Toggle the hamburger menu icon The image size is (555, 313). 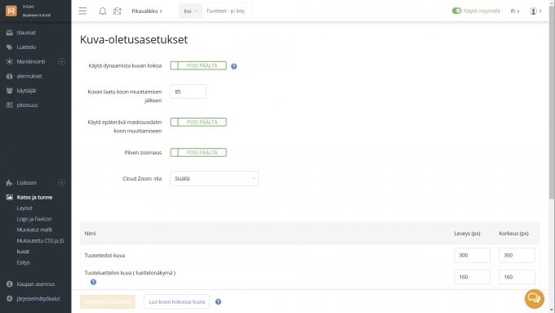coord(82,11)
